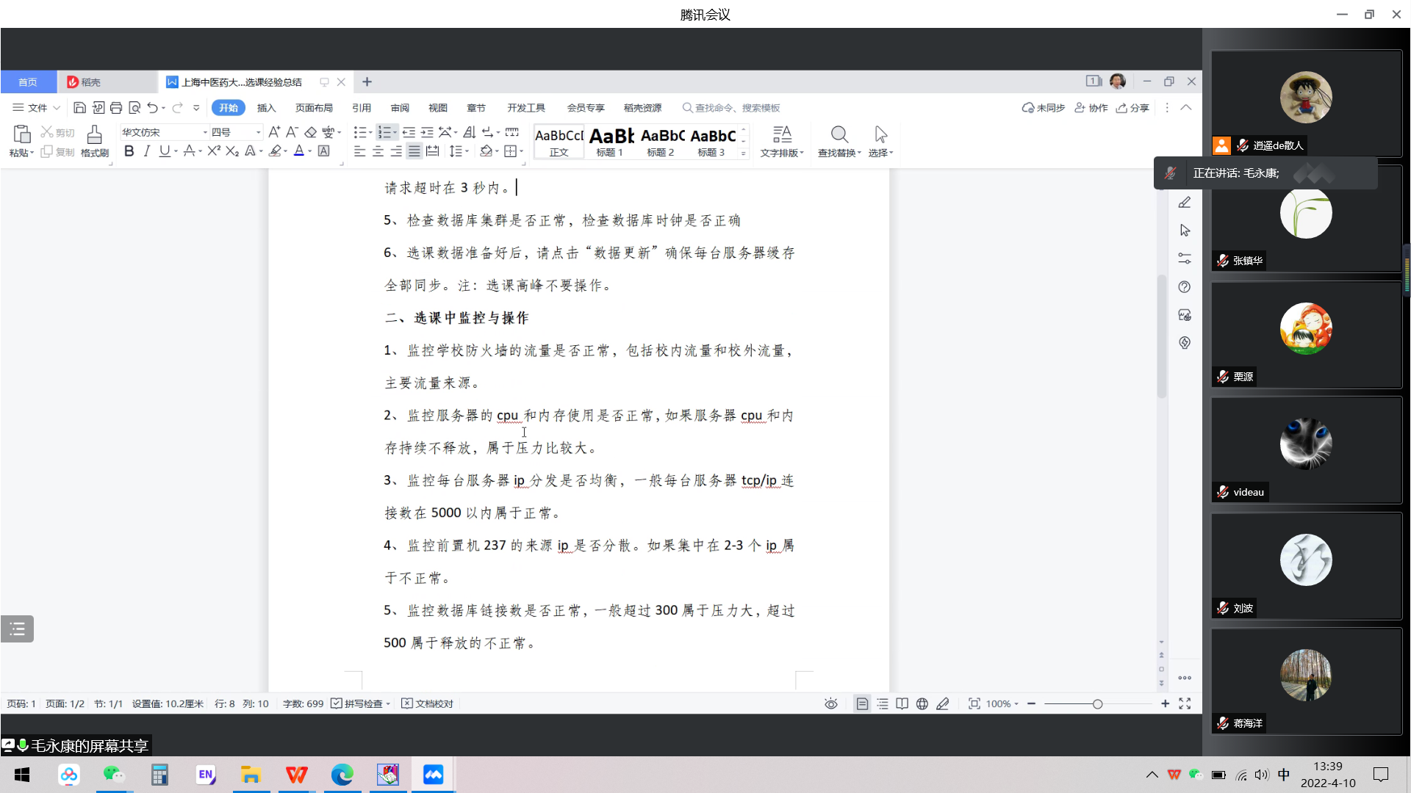Open the 页面布局 ribbon tab
This screenshot has height=793, width=1411.
point(314,108)
